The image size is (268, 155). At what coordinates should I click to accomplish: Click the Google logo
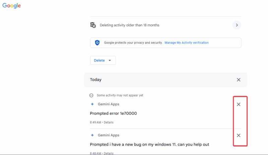tap(11, 6)
